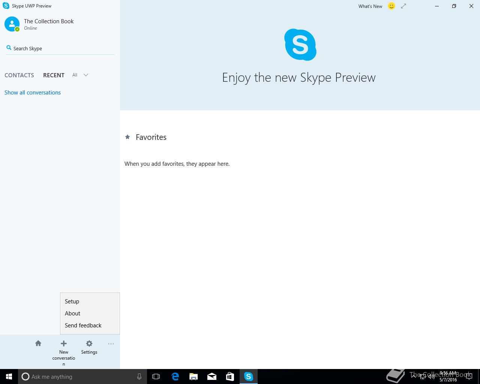Viewport: 480px width, 384px height.
Task: Open the profile avatar of The Collection Book
Action: point(12,24)
